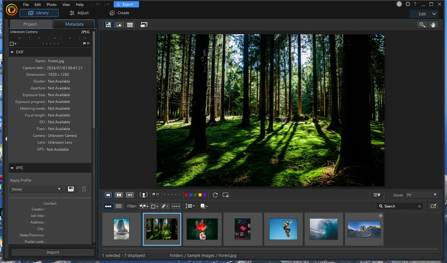This screenshot has width=447, height=263.
Task: Open the face detection tool
Action: (x=143, y=195)
